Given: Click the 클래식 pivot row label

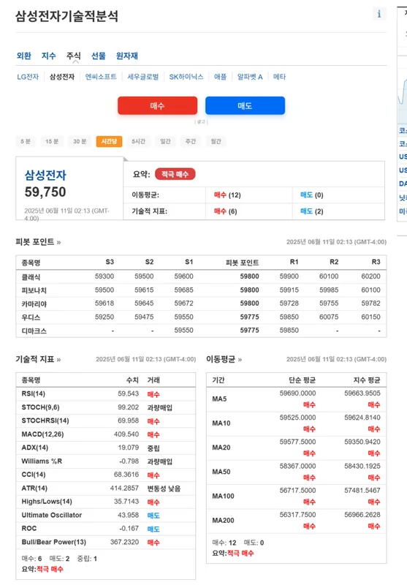Looking at the screenshot, I should 31,277.
